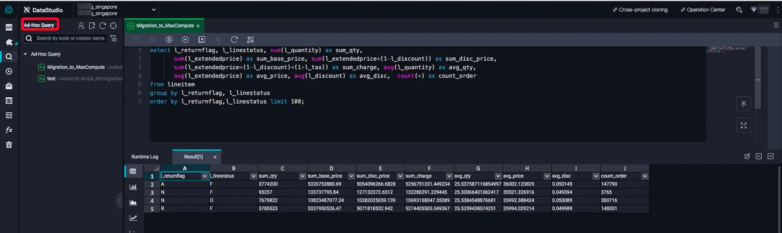The height and width of the screenshot is (233, 782).
Task: Open the Operation Center link
Action: pos(703,10)
